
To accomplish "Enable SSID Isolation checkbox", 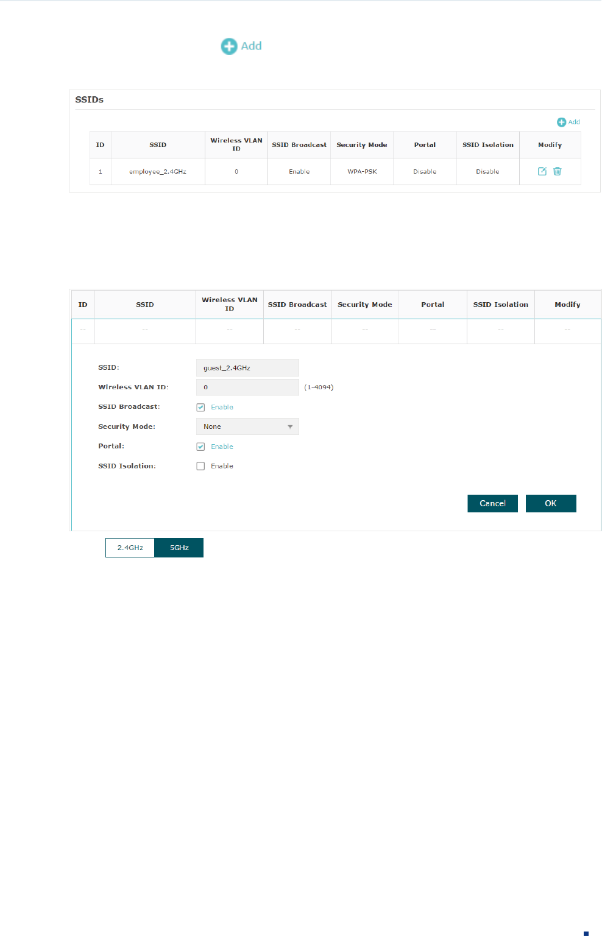I will coord(200,466).
